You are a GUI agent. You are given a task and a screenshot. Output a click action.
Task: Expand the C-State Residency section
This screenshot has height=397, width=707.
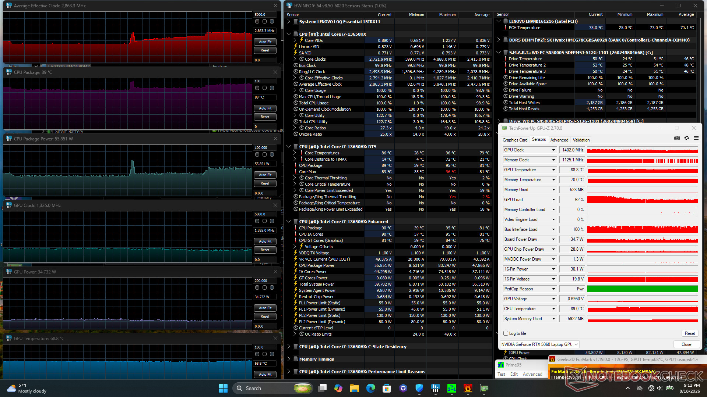pos(289,347)
